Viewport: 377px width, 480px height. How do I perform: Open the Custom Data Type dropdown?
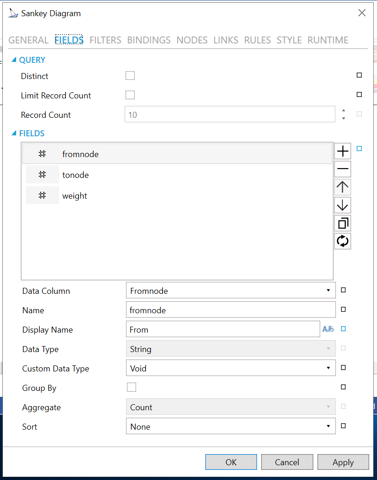230,368
